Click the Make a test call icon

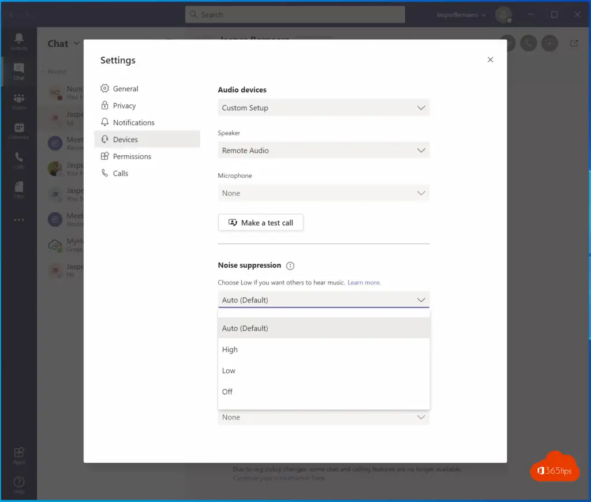pyautogui.click(x=233, y=222)
